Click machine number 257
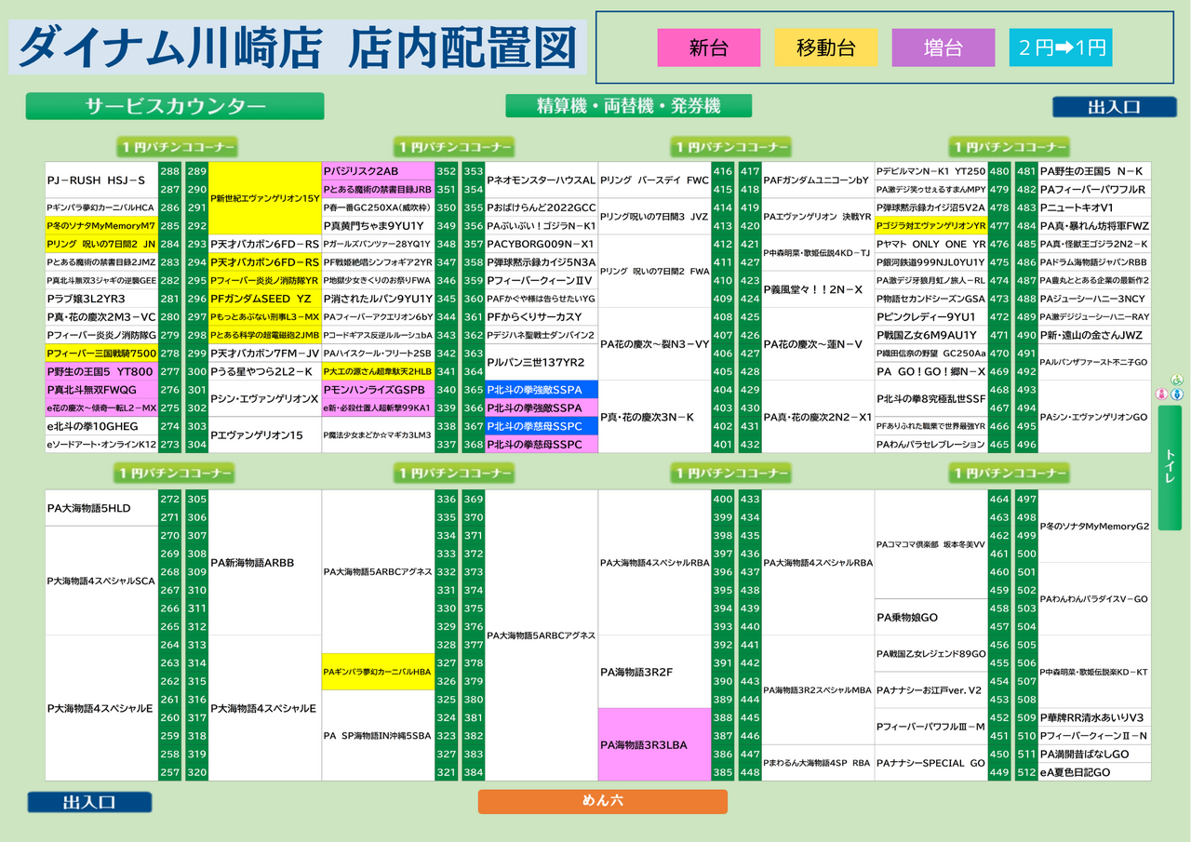This screenshot has width=1191, height=842. pos(170,772)
